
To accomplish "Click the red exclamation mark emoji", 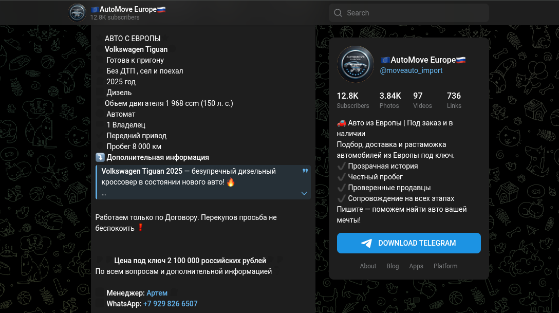I will [140, 228].
